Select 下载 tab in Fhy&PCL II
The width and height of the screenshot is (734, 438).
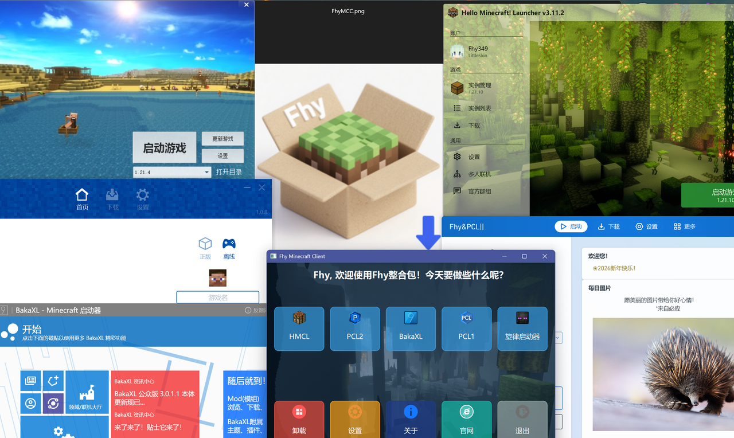click(609, 226)
